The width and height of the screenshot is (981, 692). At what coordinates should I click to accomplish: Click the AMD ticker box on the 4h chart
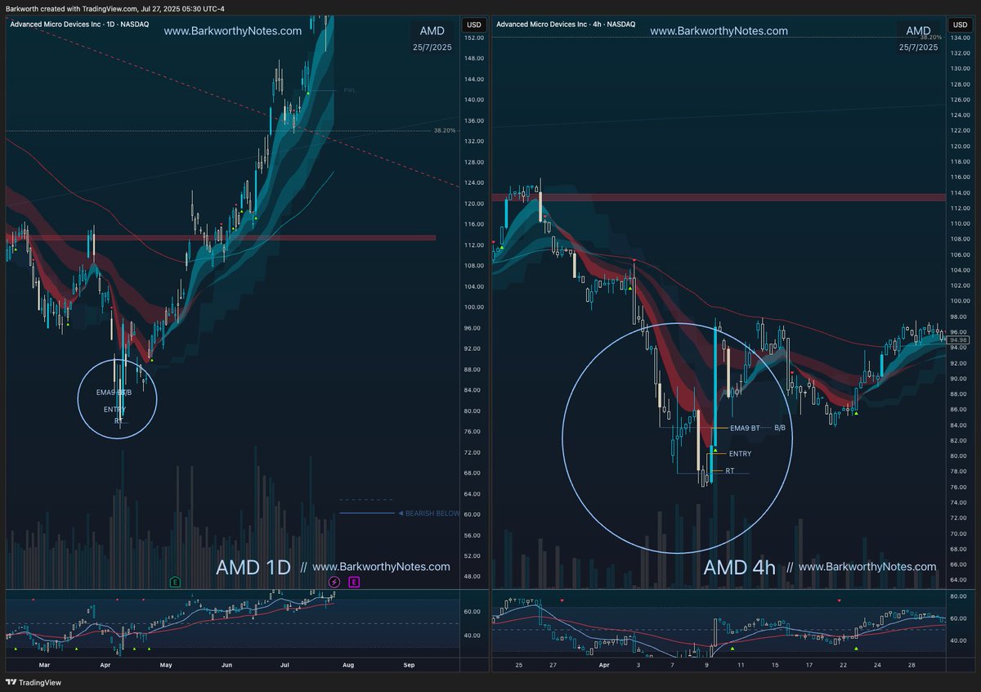tap(918, 31)
